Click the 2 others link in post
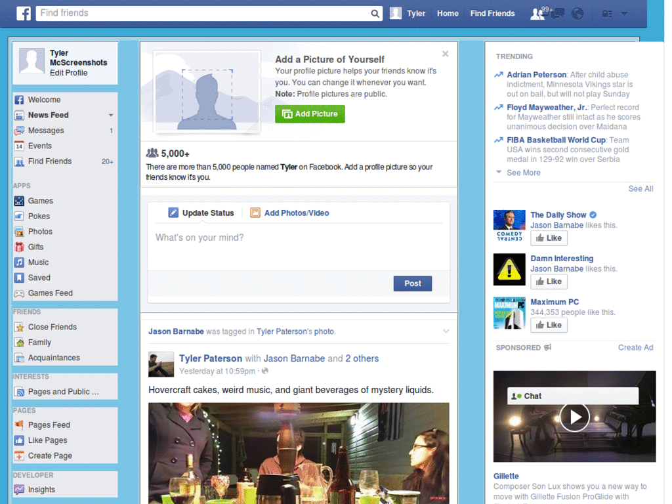This screenshot has width=672, height=504. point(362,359)
